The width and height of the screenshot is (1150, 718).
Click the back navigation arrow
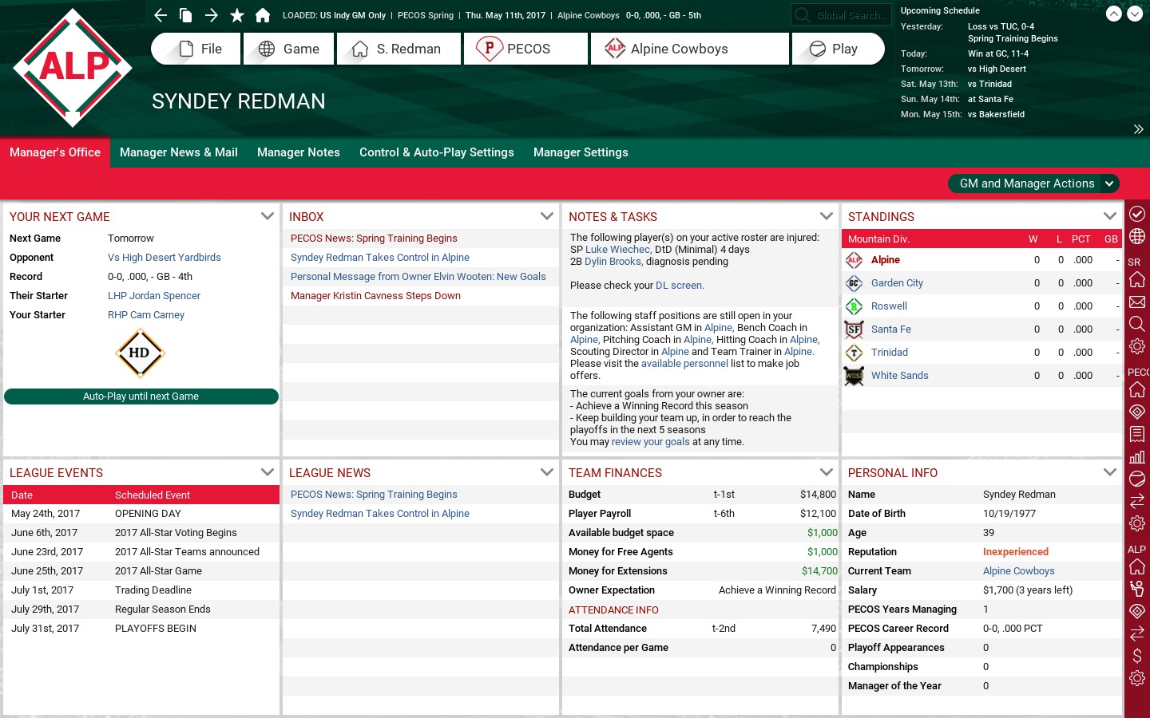(161, 15)
